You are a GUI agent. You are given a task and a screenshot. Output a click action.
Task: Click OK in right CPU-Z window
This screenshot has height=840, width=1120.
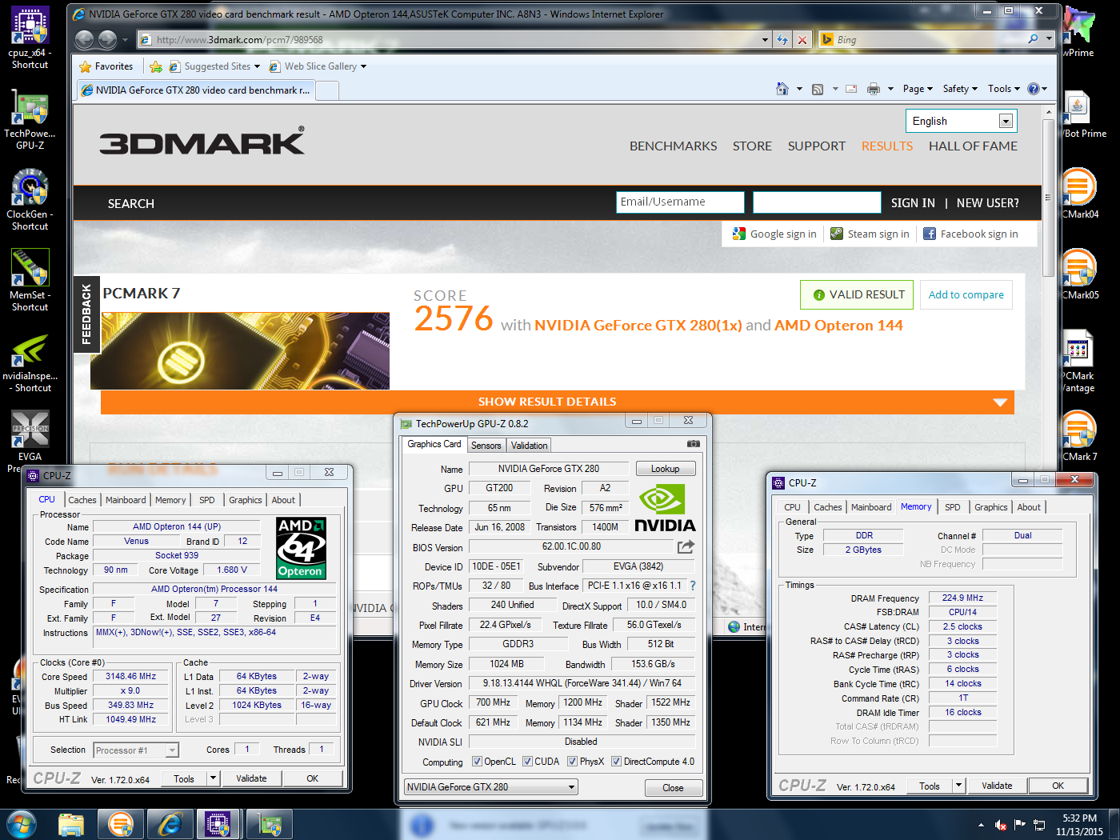pyautogui.click(x=1058, y=786)
